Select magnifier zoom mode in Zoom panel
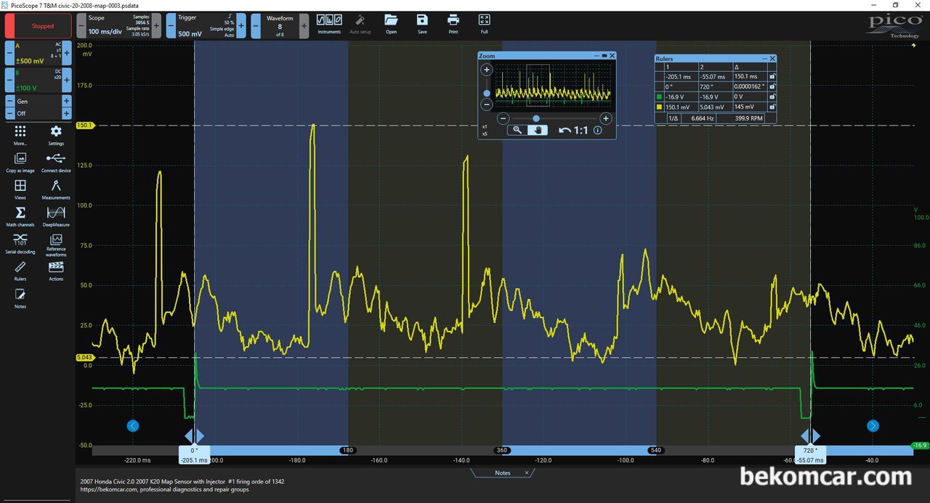Image resolution: width=930 pixels, height=503 pixels. click(x=517, y=130)
